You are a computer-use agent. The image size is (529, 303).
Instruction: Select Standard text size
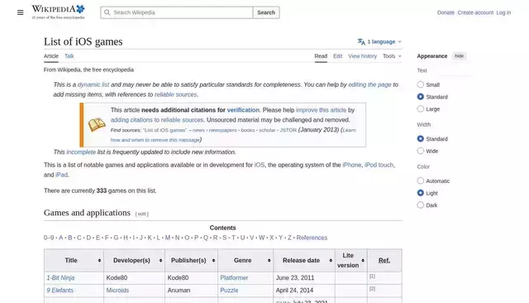pyautogui.click(x=421, y=97)
